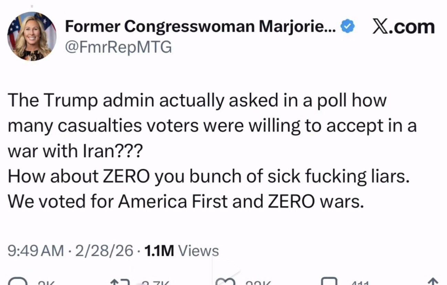Click the repost arrows icon

point(120,282)
